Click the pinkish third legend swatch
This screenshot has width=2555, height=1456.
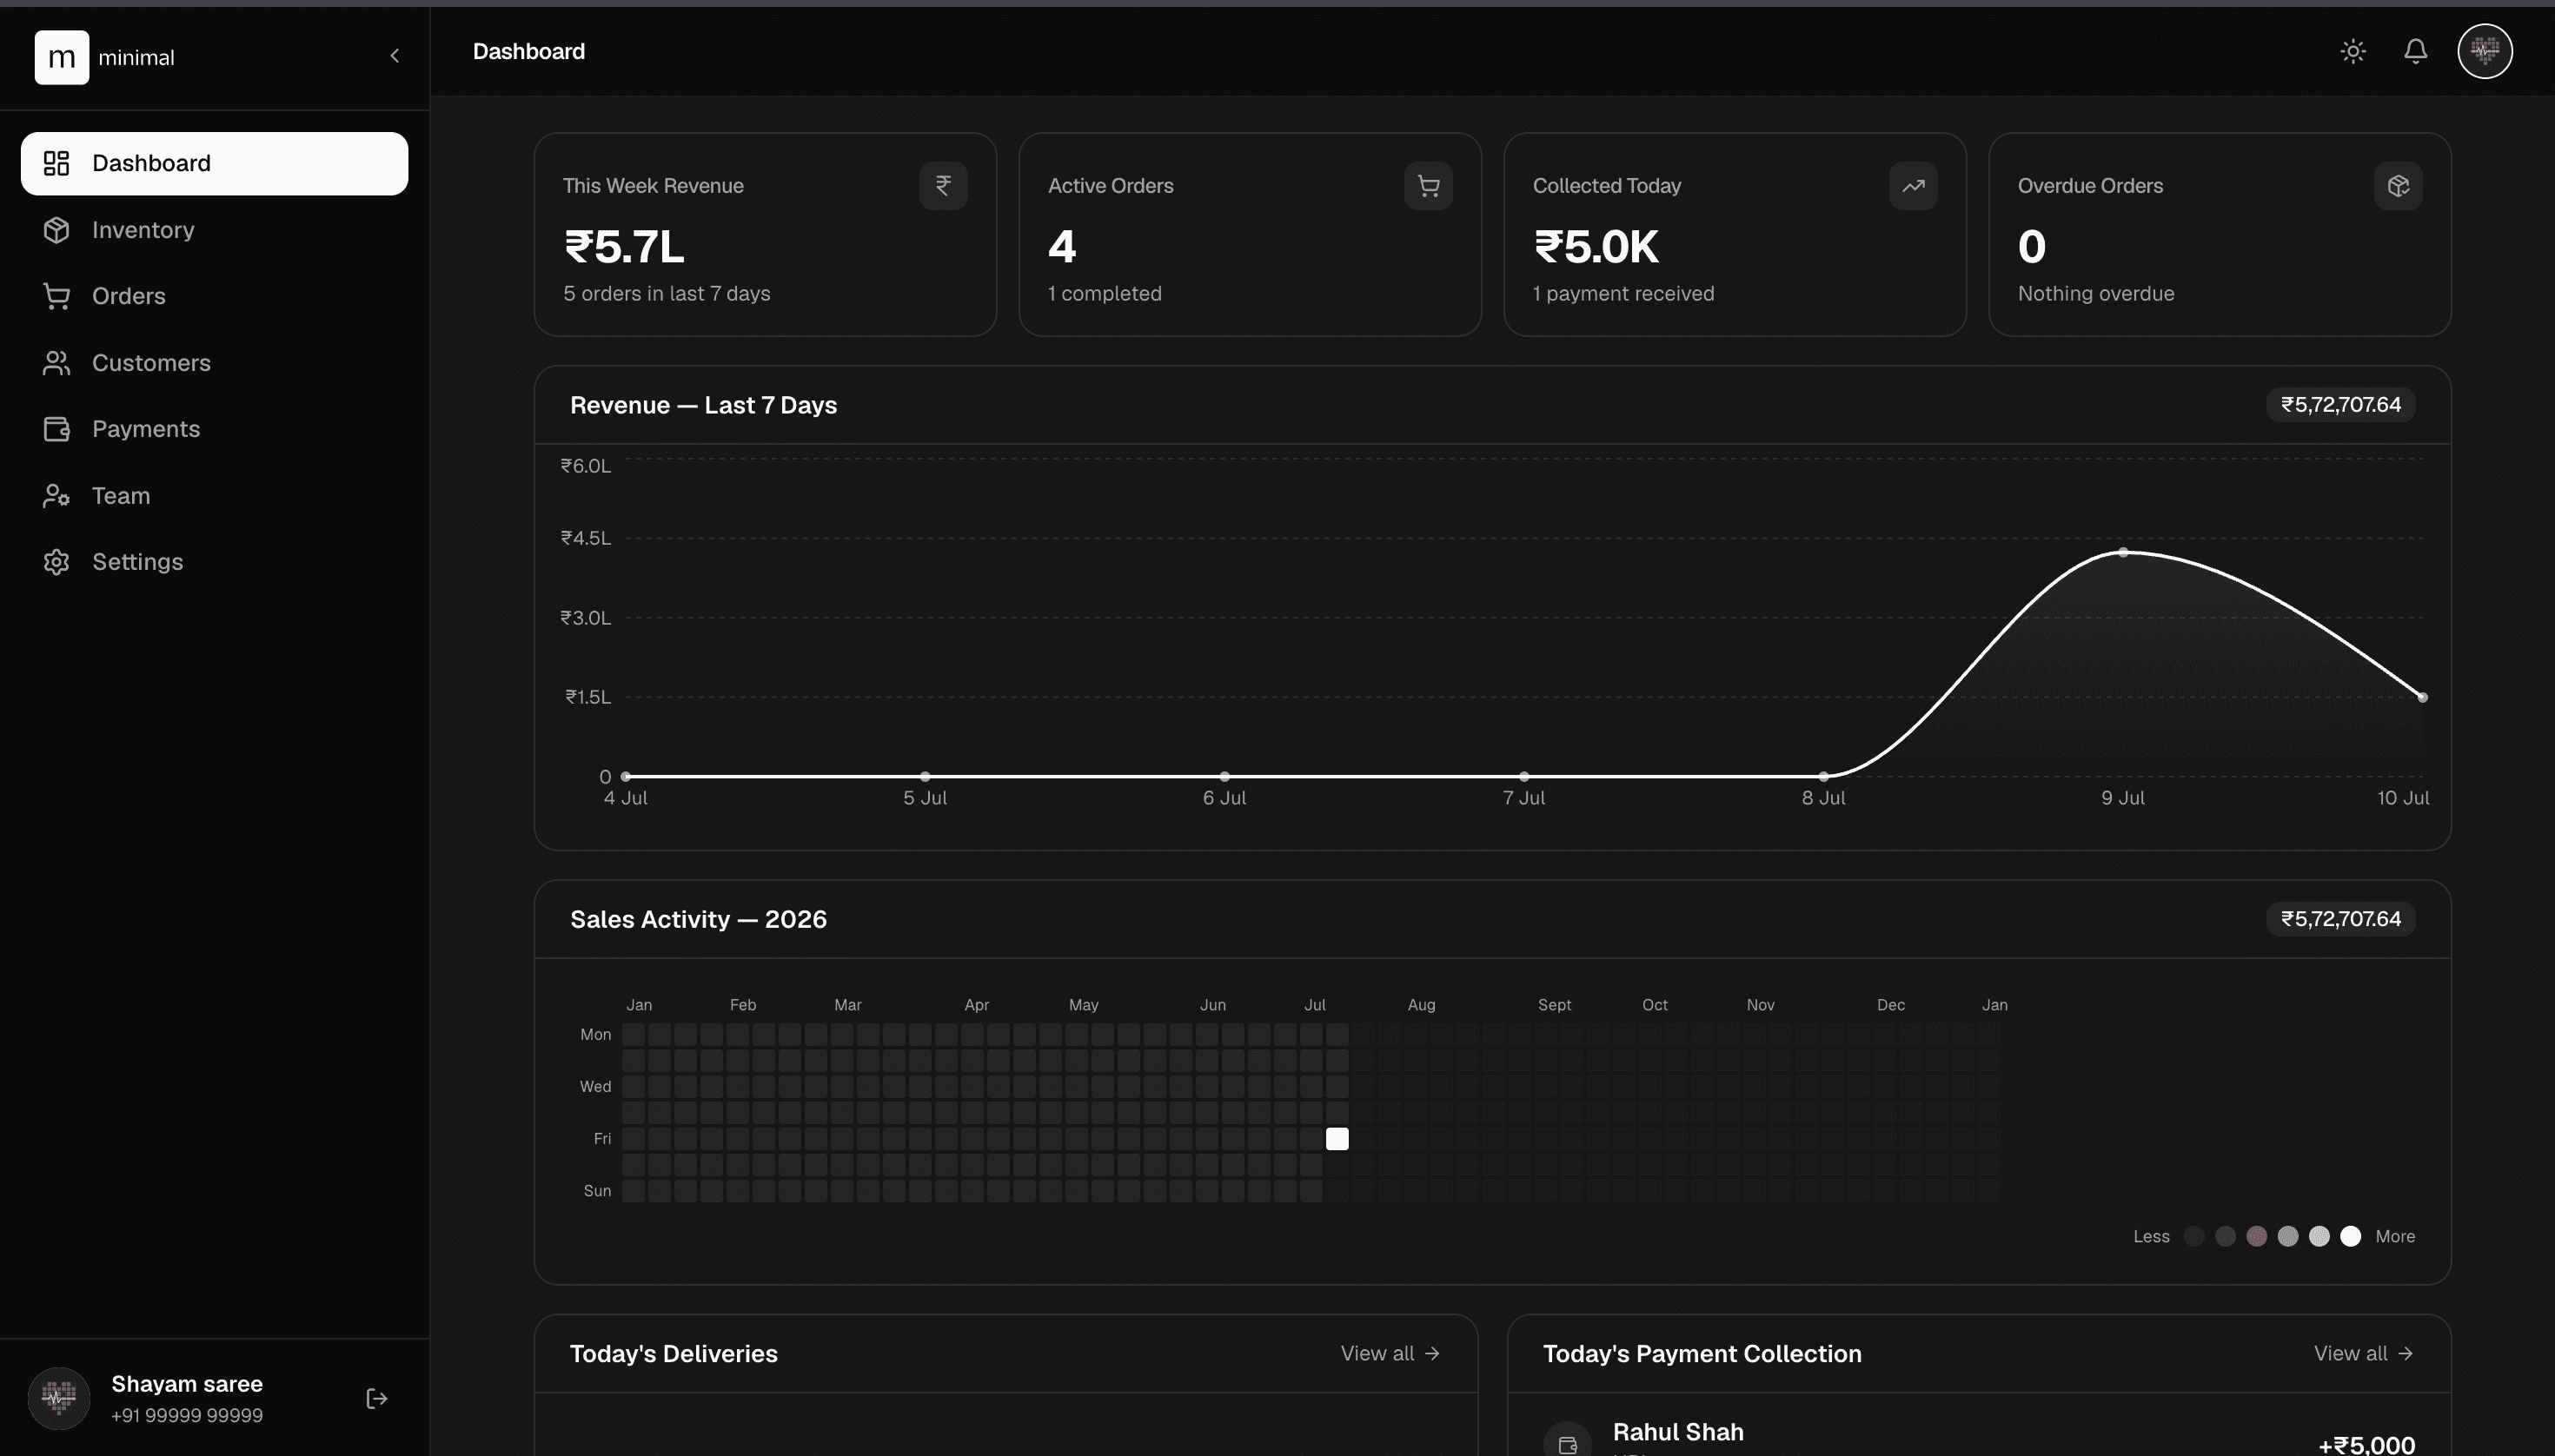click(x=2257, y=1236)
